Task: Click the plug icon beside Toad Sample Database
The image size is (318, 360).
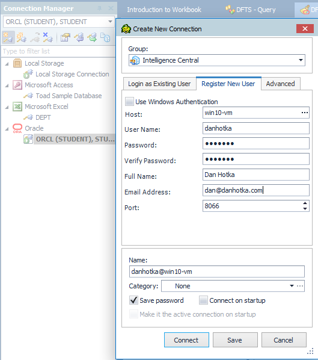Action: point(28,96)
